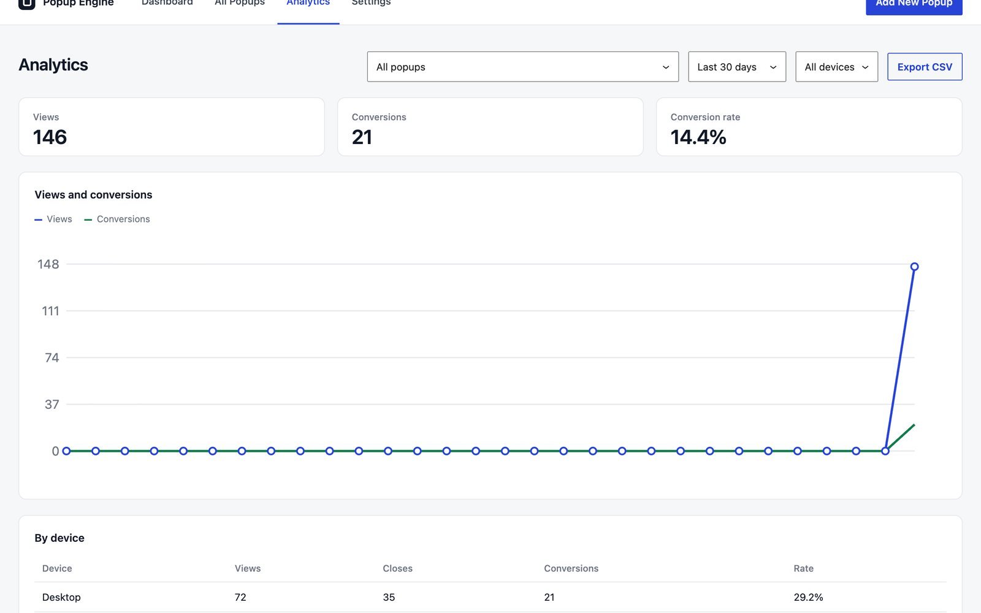Image resolution: width=981 pixels, height=613 pixels.
Task: Select the Analytics tab
Action: pos(308,3)
